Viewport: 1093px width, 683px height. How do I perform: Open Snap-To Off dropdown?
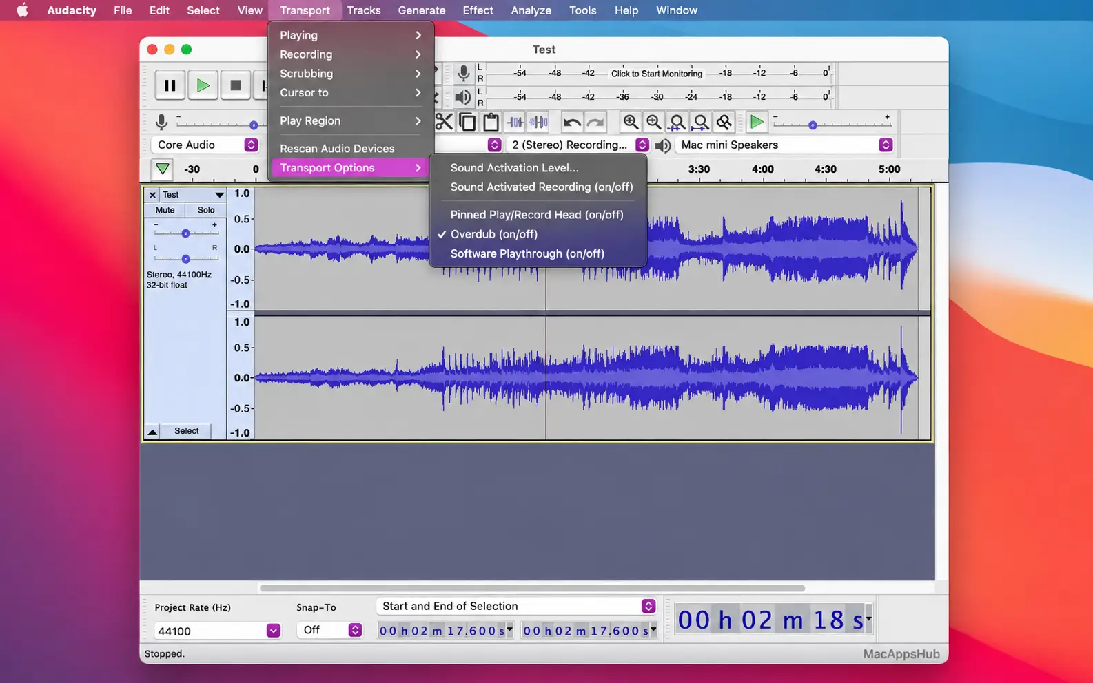point(330,630)
